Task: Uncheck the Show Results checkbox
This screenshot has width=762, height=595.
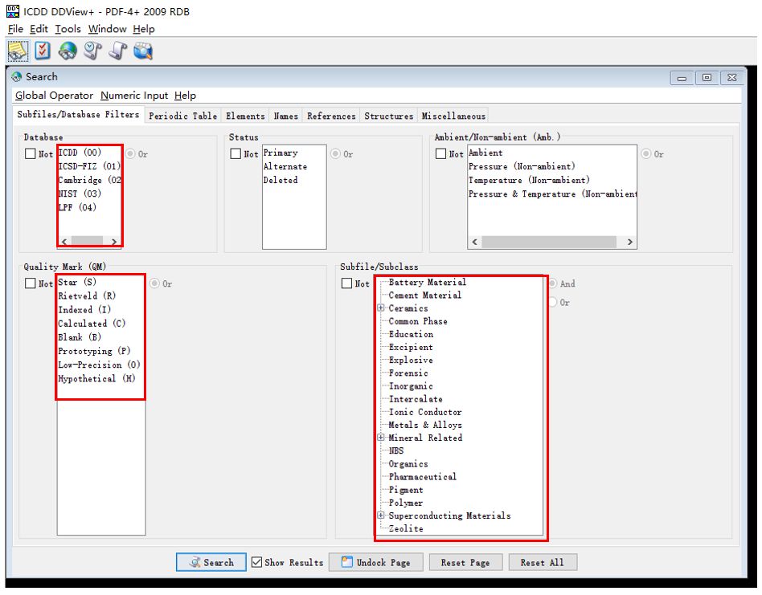Action: point(256,562)
